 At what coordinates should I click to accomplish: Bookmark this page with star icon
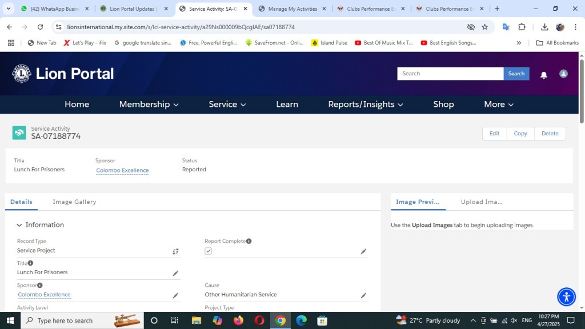click(x=484, y=27)
